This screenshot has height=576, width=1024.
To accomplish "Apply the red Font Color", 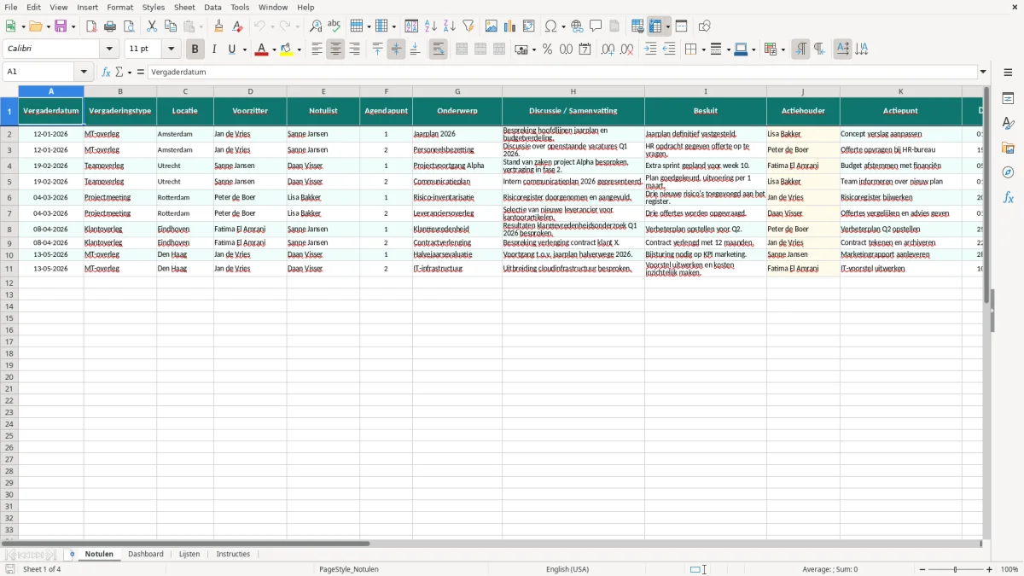I will (262, 49).
